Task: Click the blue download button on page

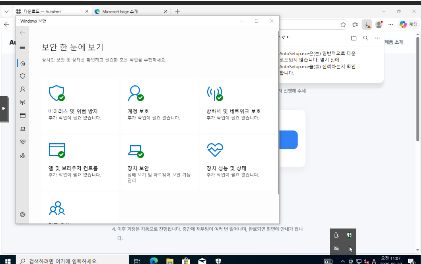Action: tap(288, 140)
